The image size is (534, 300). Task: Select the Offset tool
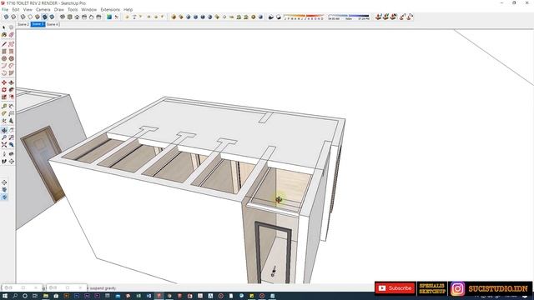[x=11, y=97]
